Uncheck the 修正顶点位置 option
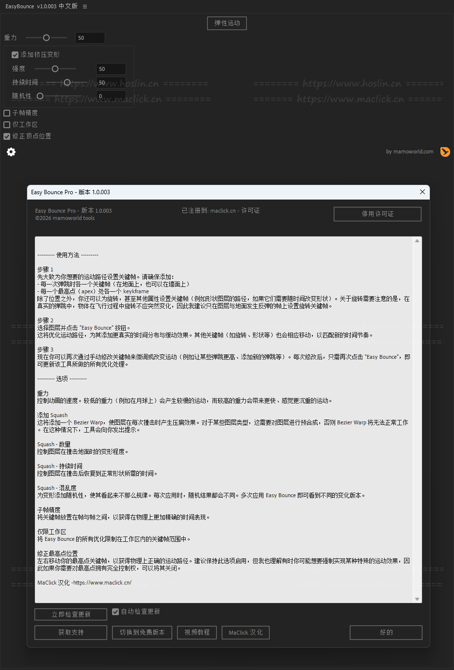 tap(7, 136)
